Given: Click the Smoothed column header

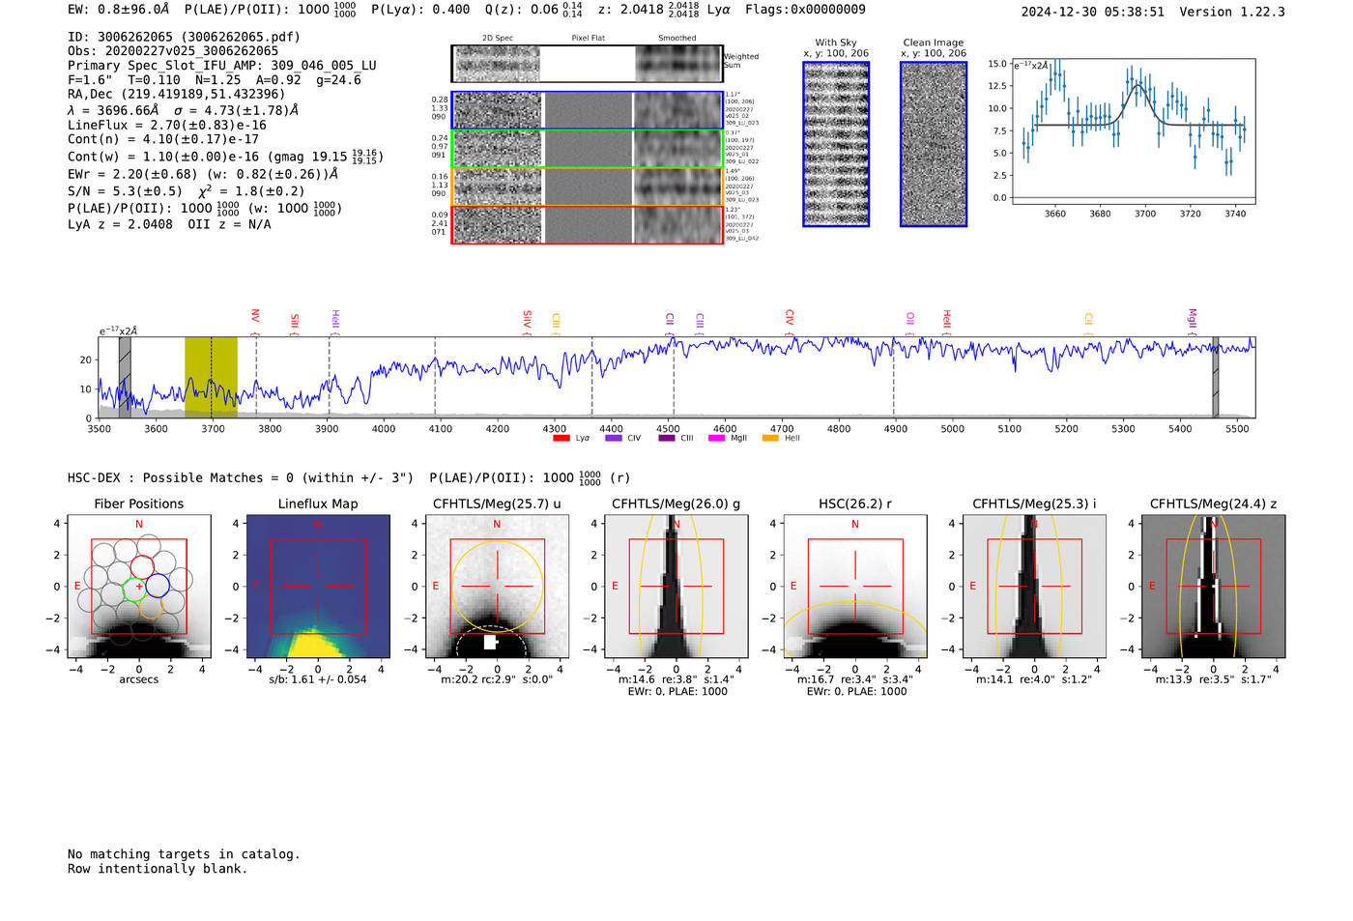Looking at the screenshot, I should (676, 39).
